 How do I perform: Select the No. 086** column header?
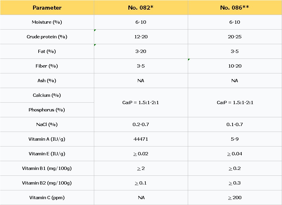(x=235, y=8)
